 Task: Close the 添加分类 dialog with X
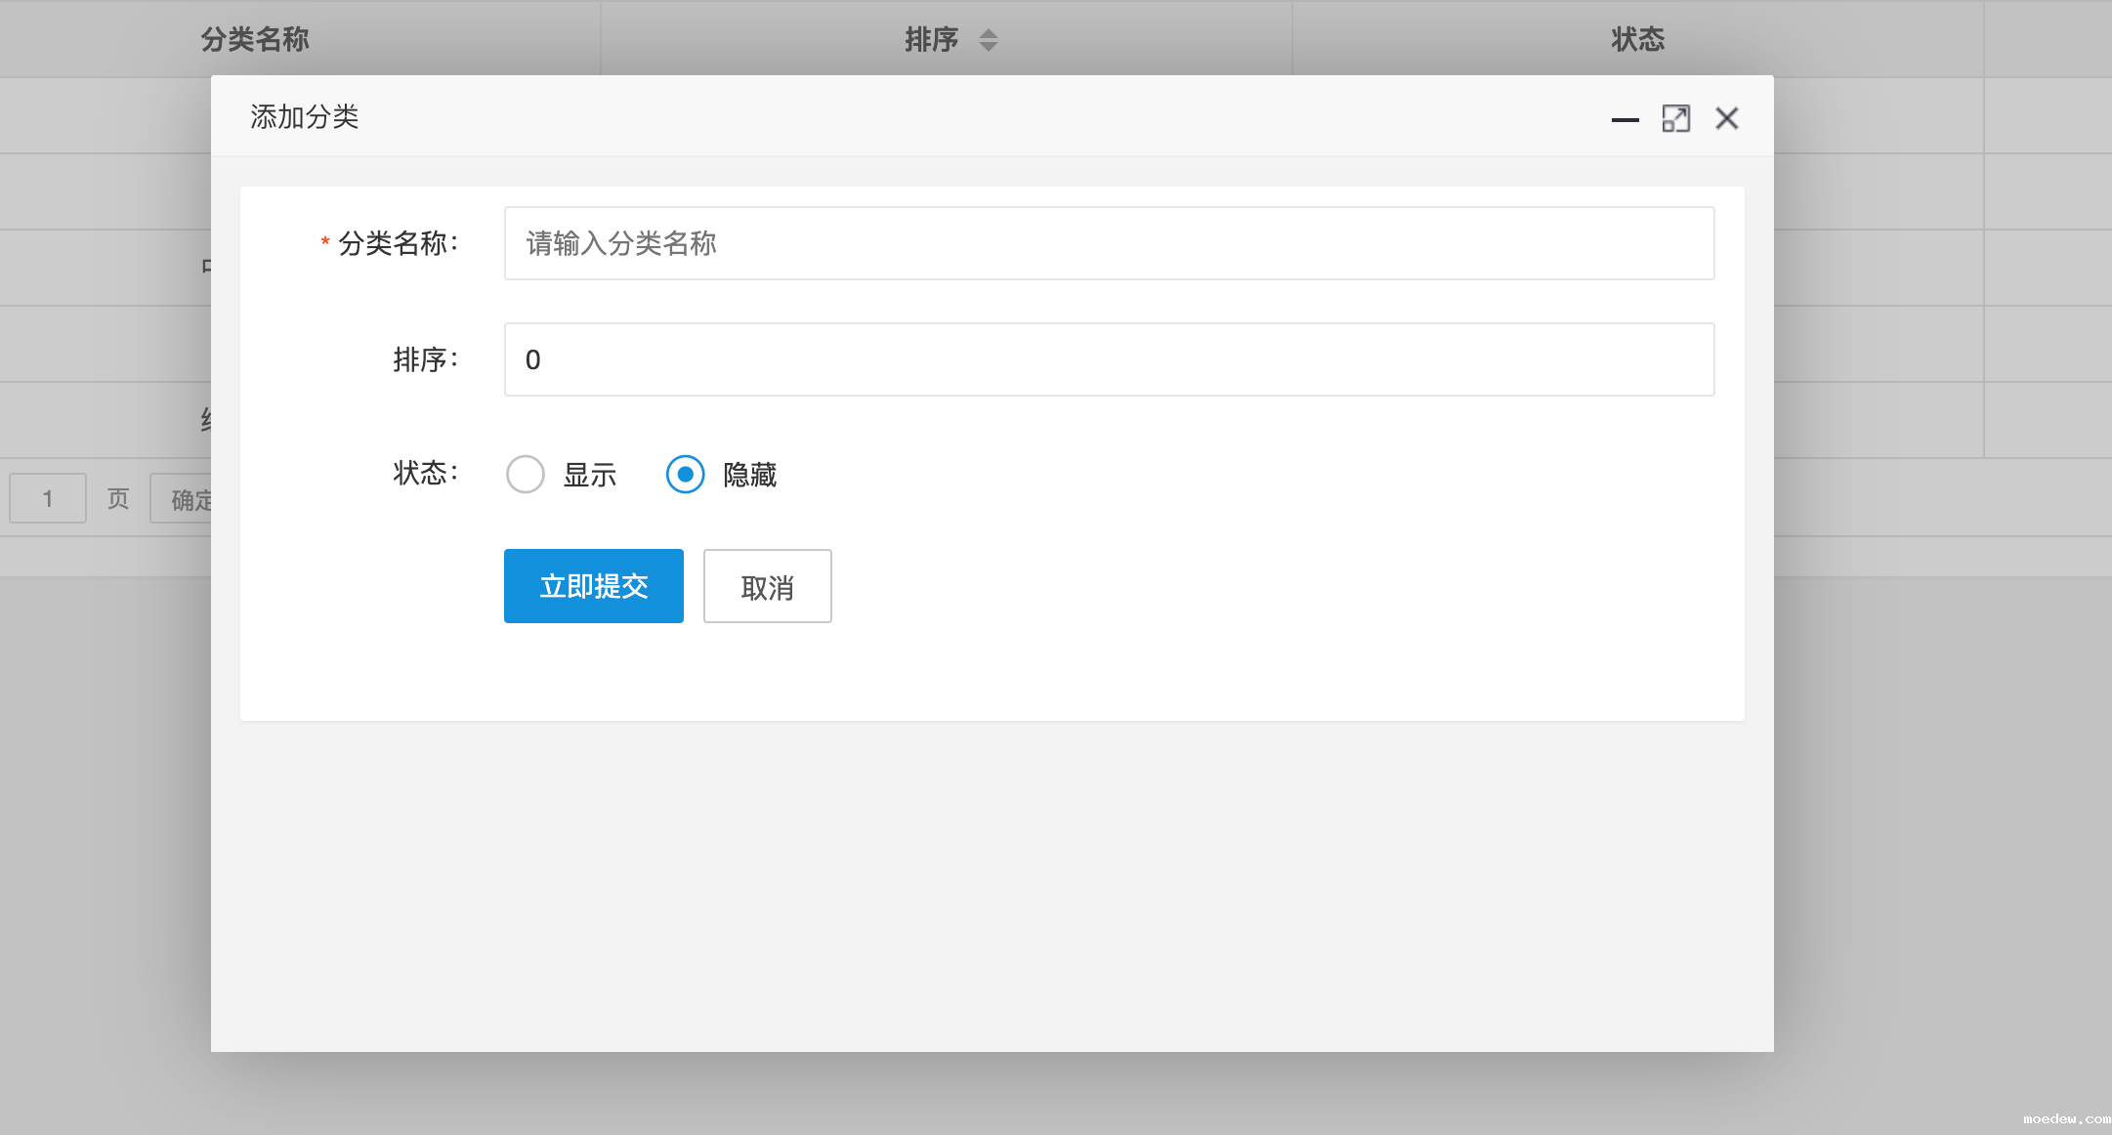[x=1726, y=119]
